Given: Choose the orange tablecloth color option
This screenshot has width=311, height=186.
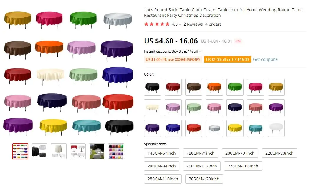Looking at the screenshot, I should tap(214, 87).
